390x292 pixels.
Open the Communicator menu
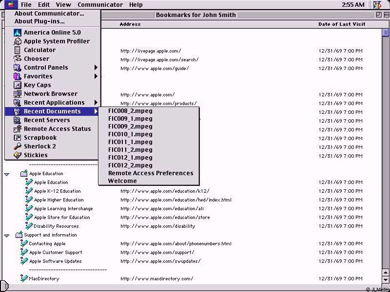(100, 5)
